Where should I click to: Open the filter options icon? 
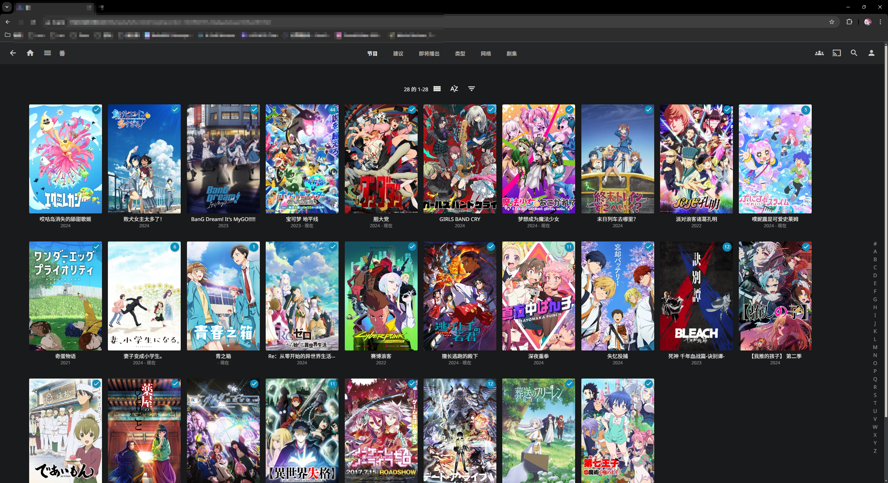point(471,89)
